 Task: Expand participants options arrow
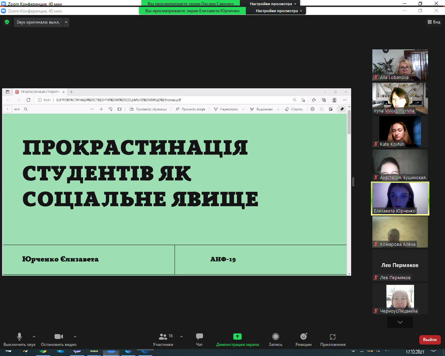click(181, 337)
